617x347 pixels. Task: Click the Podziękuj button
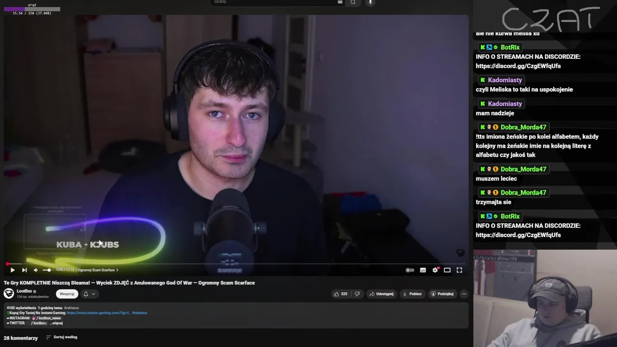coord(442,294)
